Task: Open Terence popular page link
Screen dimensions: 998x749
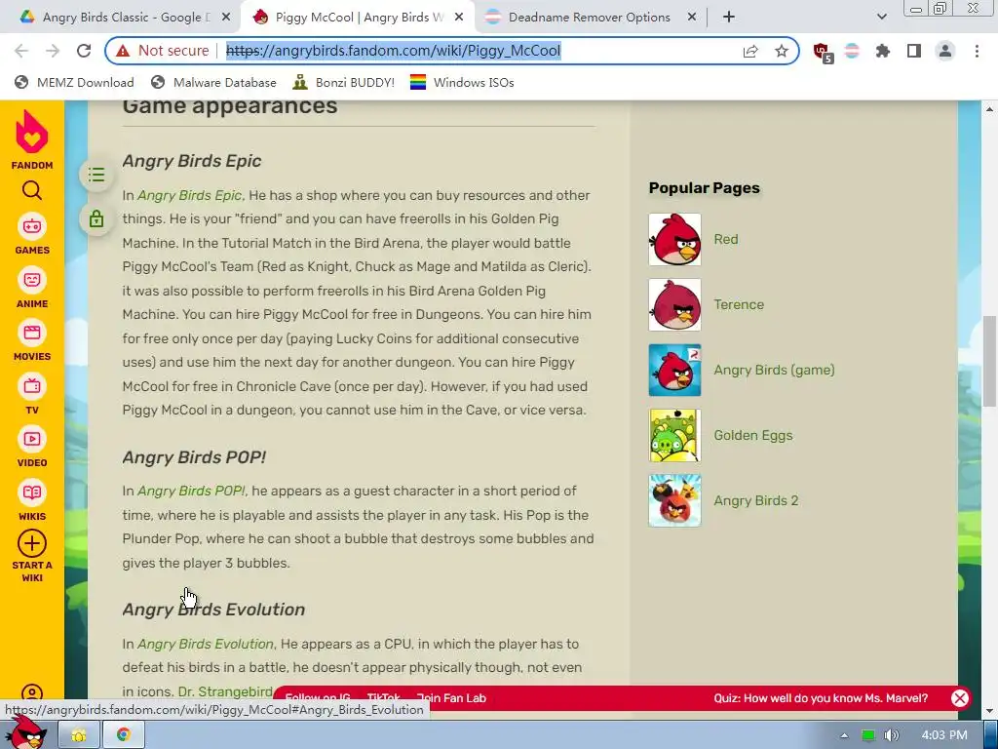Action: [x=739, y=304]
